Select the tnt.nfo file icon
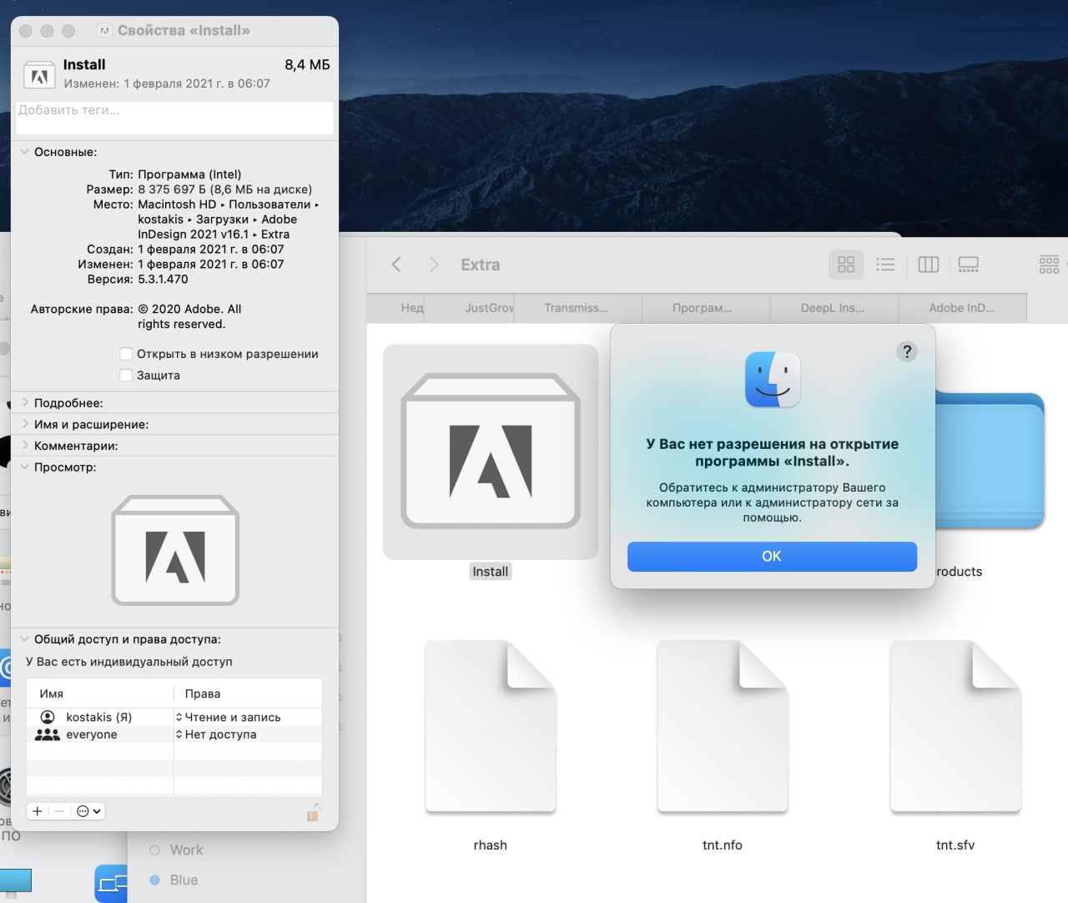1068x903 pixels. click(x=723, y=726)
